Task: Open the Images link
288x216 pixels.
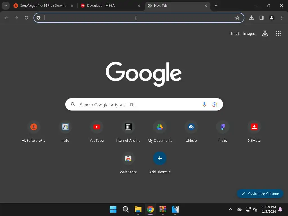Action: tap(249, 34)
